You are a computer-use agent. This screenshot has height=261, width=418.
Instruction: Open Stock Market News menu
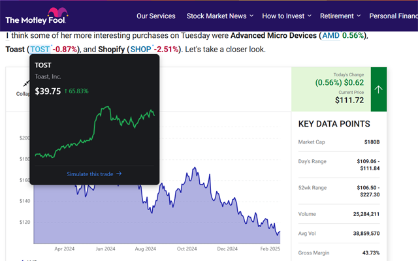click(x=216, y=16)
